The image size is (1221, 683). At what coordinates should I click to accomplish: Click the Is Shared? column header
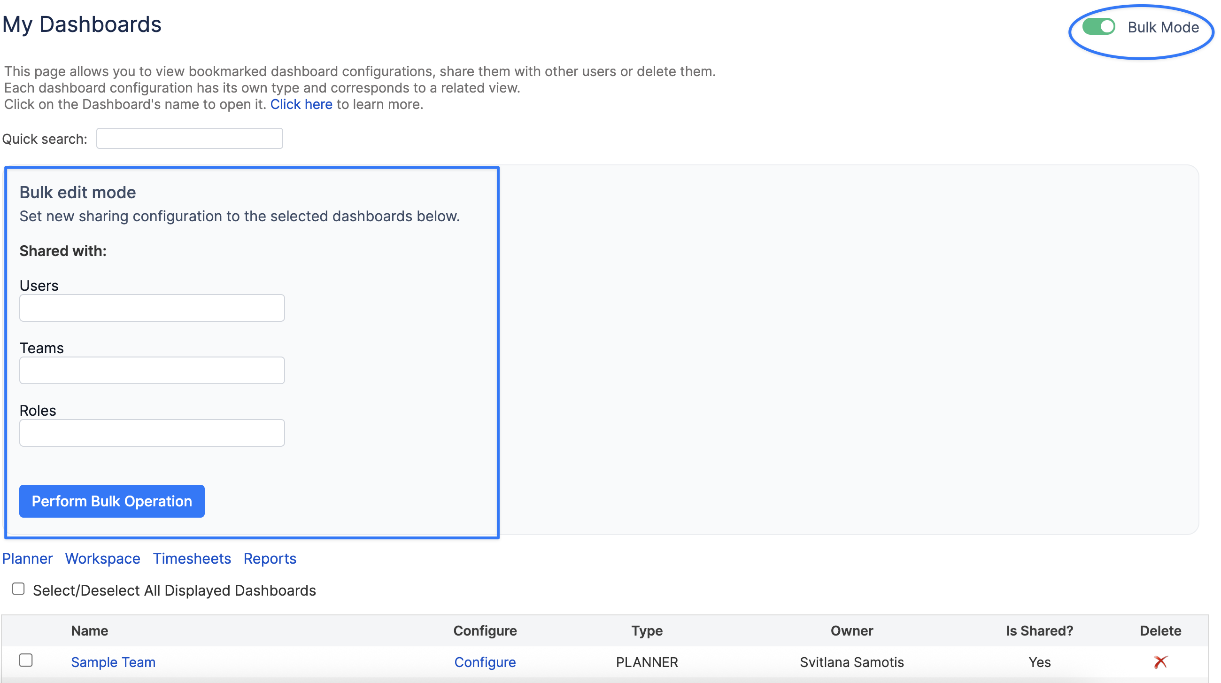[1039, 631]
